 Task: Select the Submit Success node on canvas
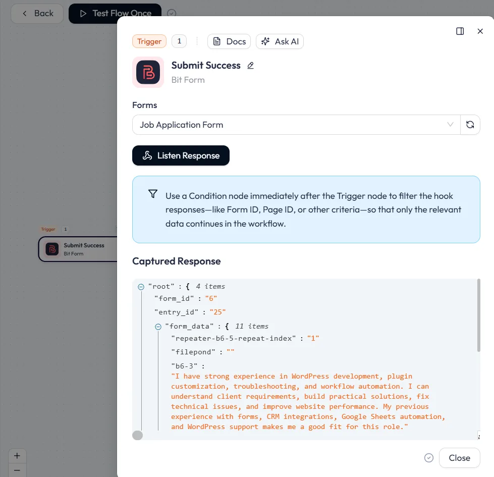78,249
